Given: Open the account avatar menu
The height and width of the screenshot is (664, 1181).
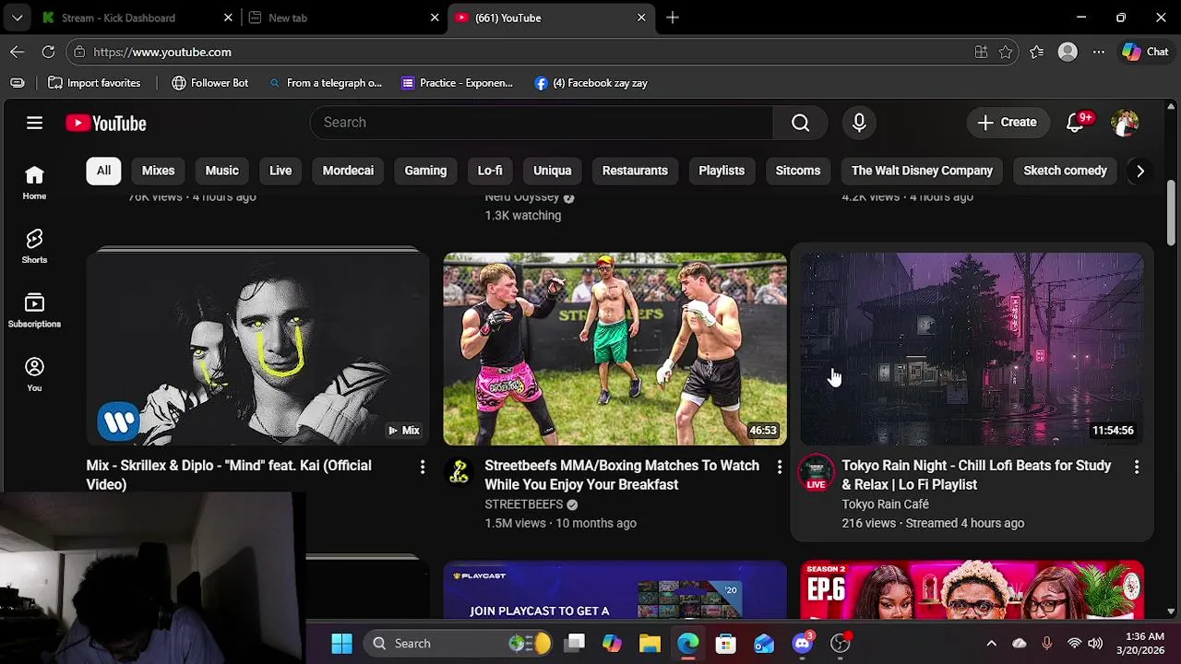Looking at the screenshot, I should pyautogui.click(x=1125, y=123).
